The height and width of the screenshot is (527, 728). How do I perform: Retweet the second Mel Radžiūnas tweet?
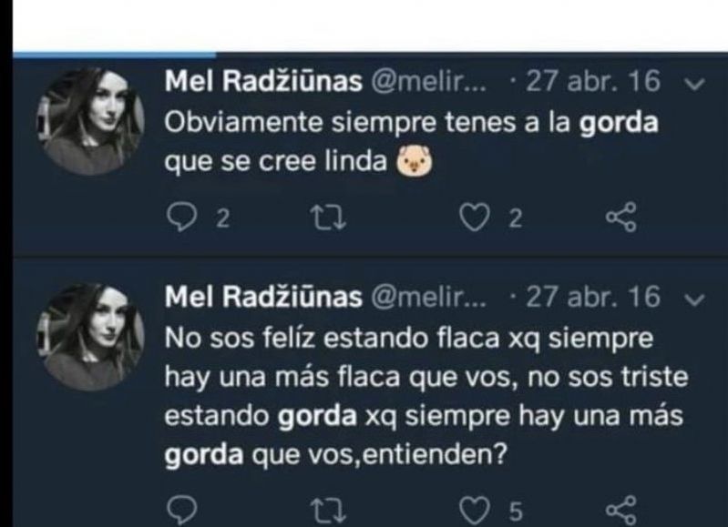click(329, 511)
